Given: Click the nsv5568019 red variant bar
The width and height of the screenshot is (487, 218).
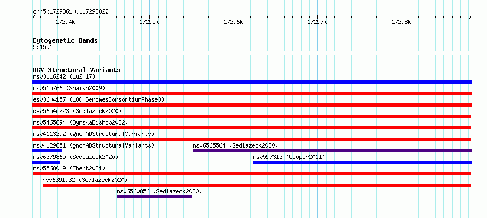Looking at the screenshot, I should pos(252,174).
